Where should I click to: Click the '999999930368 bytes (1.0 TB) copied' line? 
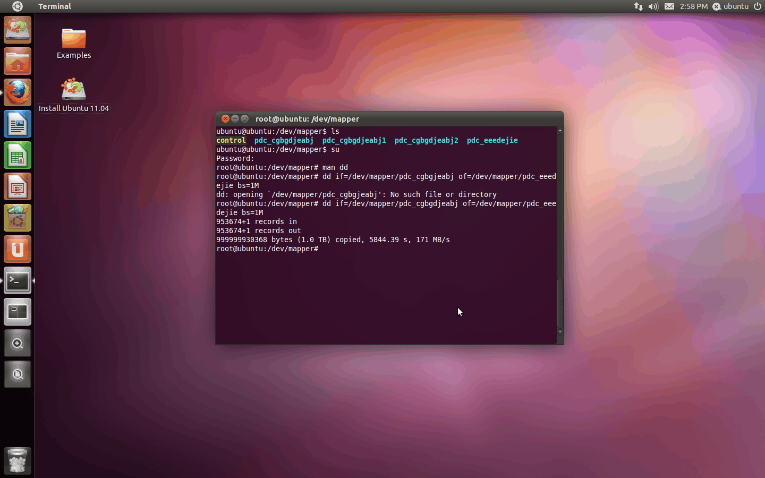pyautogui.click(x=333, y=240)
